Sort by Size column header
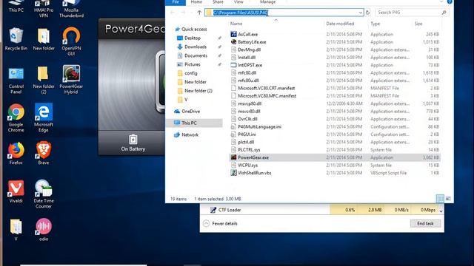 (418, 24)
